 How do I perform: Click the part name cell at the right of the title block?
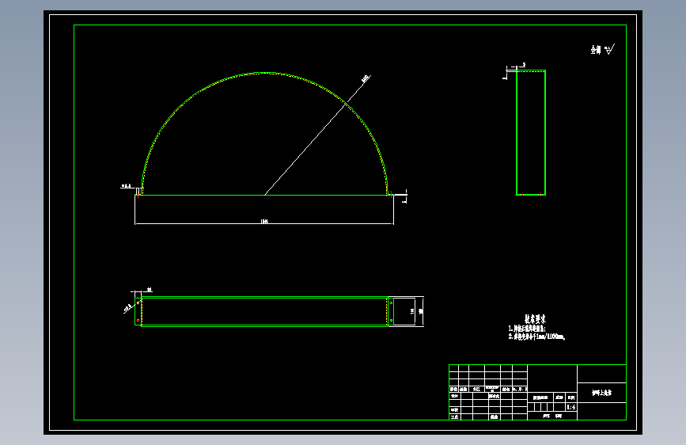pyautogui.click(x=601, y=393)
